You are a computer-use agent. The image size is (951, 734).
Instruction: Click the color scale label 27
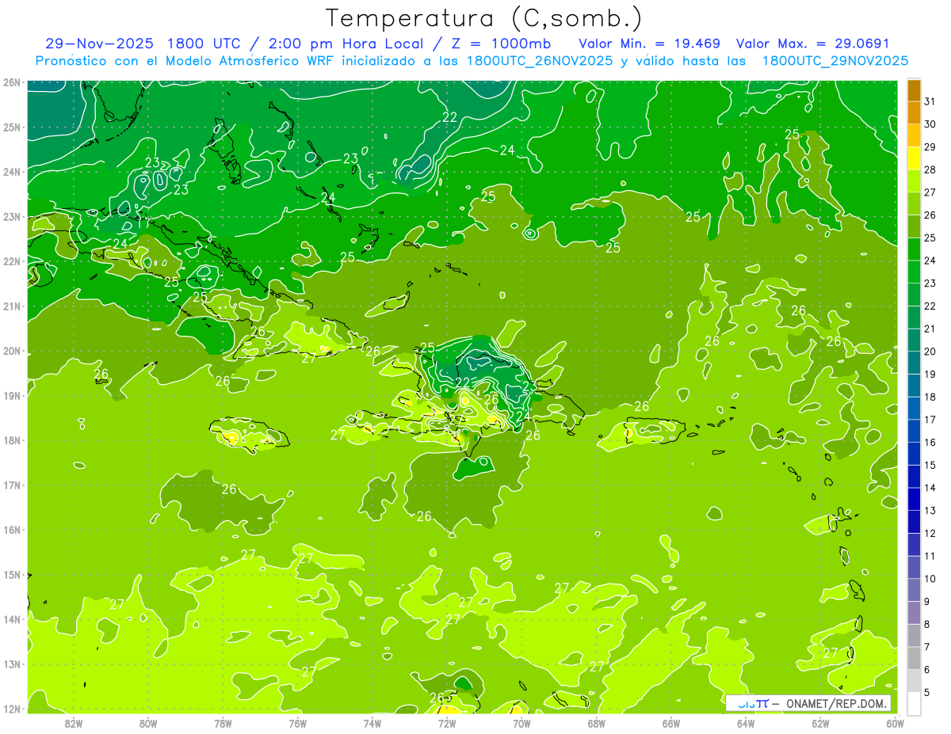coord(930,192)
